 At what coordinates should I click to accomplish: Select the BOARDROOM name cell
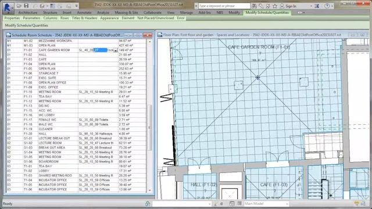pyautogui.click(x=58, y=161)
